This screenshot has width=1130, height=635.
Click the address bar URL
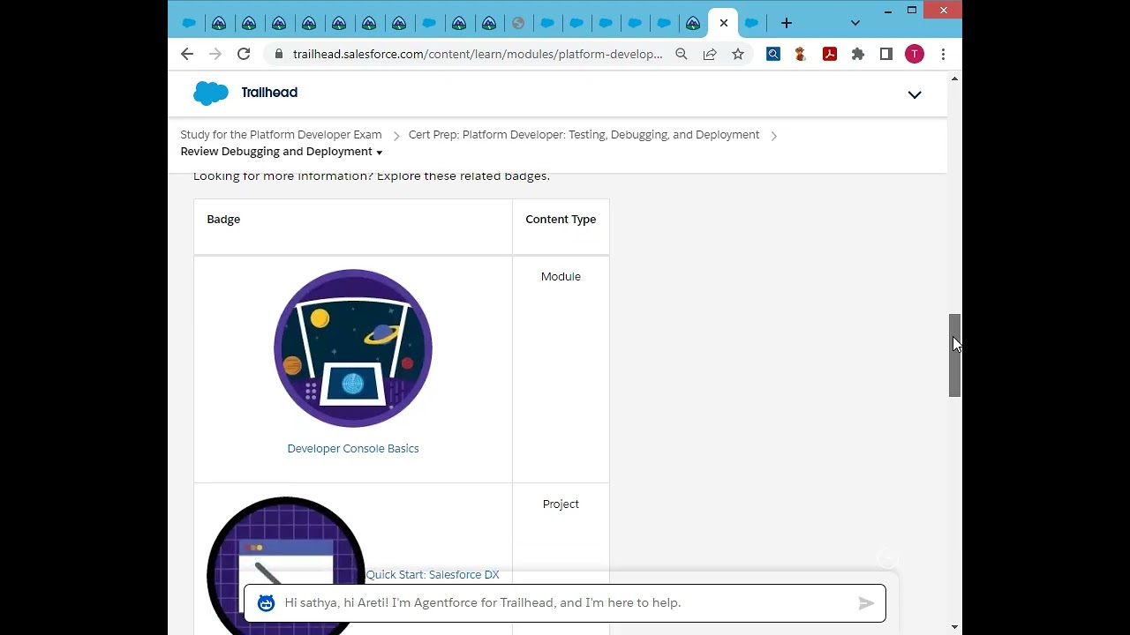tap(478, 54)
